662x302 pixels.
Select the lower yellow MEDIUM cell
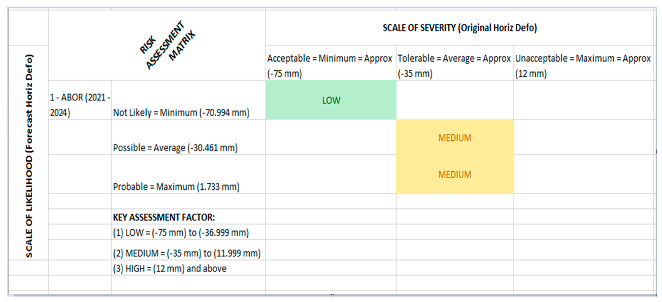click(455, 175)
